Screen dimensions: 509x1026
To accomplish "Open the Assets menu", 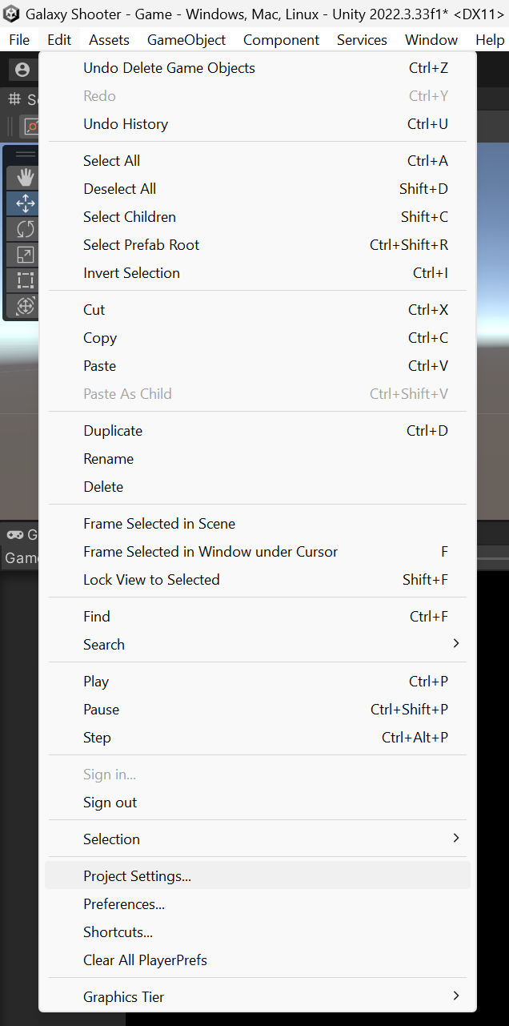I will click(109, 40).
